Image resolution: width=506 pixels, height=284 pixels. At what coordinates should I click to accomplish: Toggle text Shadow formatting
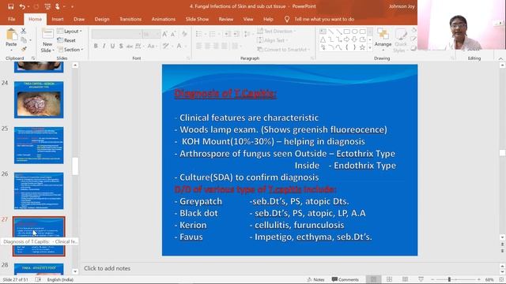tap(121, 46)
